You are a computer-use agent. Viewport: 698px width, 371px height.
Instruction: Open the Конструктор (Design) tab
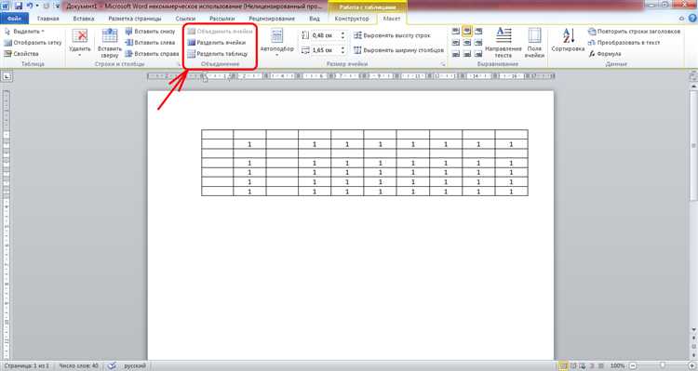point(352,19)
